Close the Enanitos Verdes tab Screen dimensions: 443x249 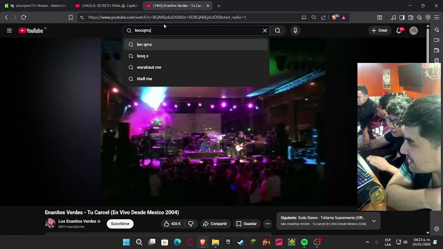(208, 6)
